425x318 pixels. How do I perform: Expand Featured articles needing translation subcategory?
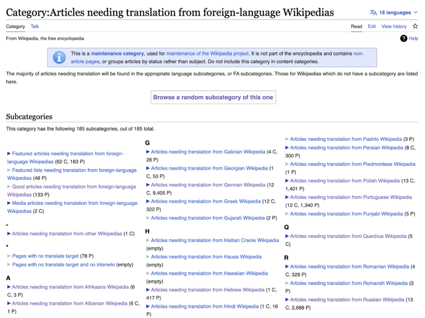pyautogui.click(x=8, y=153)
